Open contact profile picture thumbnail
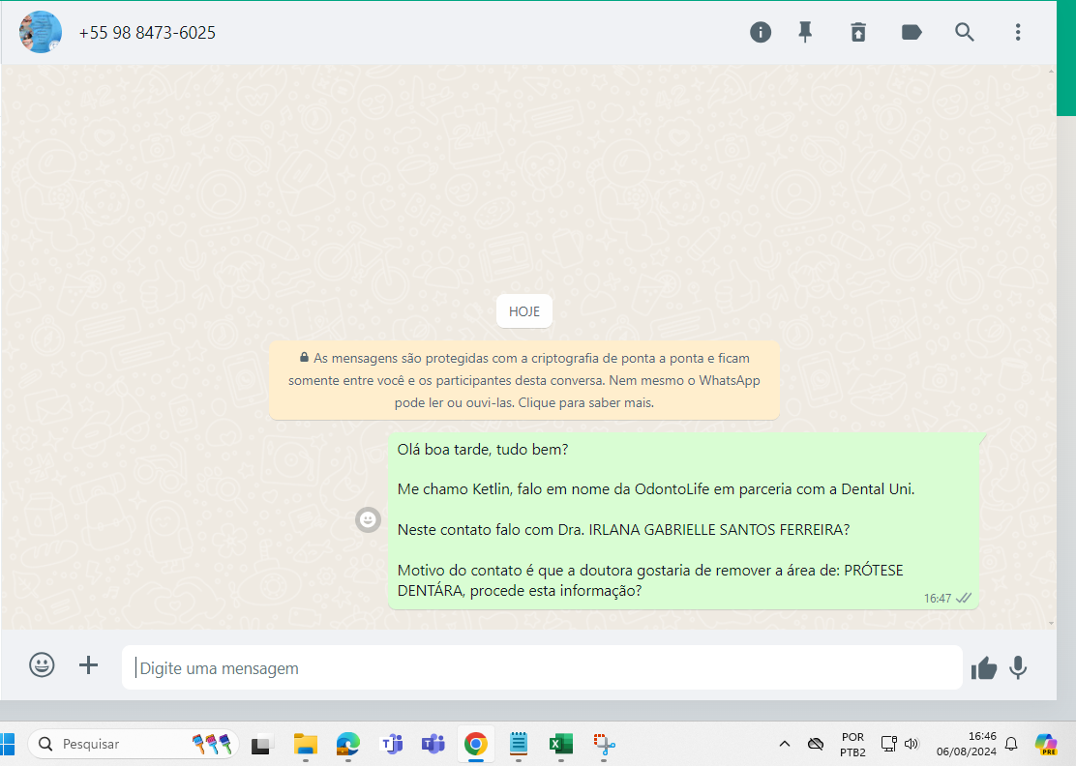Image resolution: width=1076 pixels, height=766 pixels. pyautogui.click(x=41, y=32)
